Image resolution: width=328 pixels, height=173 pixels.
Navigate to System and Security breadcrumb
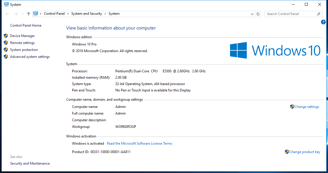[87, 13]
